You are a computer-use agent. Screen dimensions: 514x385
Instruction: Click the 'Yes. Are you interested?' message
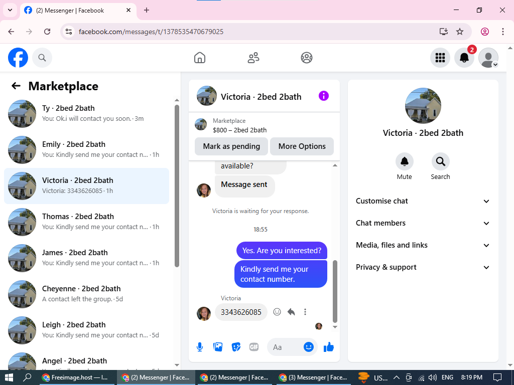[282, 251]
